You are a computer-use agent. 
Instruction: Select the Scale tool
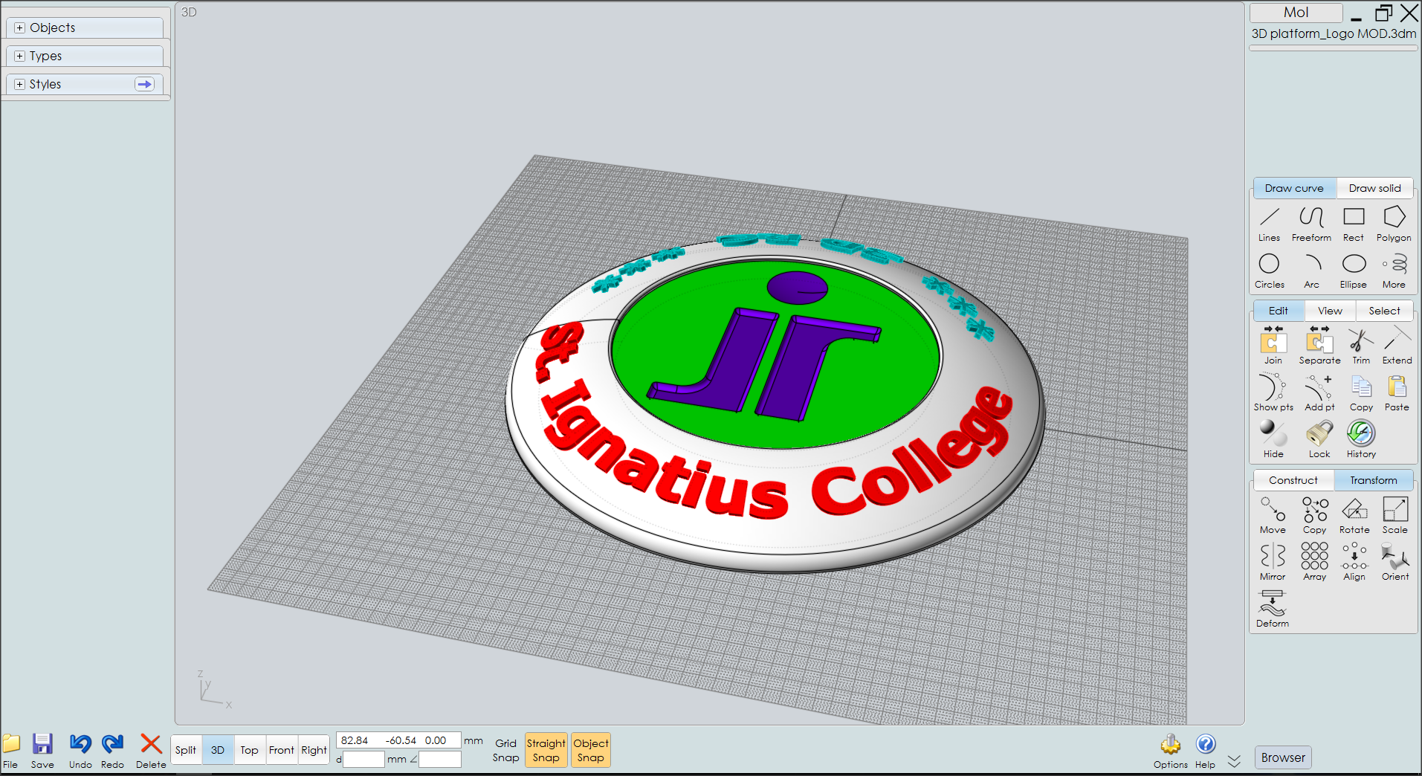pos(1395,515)
